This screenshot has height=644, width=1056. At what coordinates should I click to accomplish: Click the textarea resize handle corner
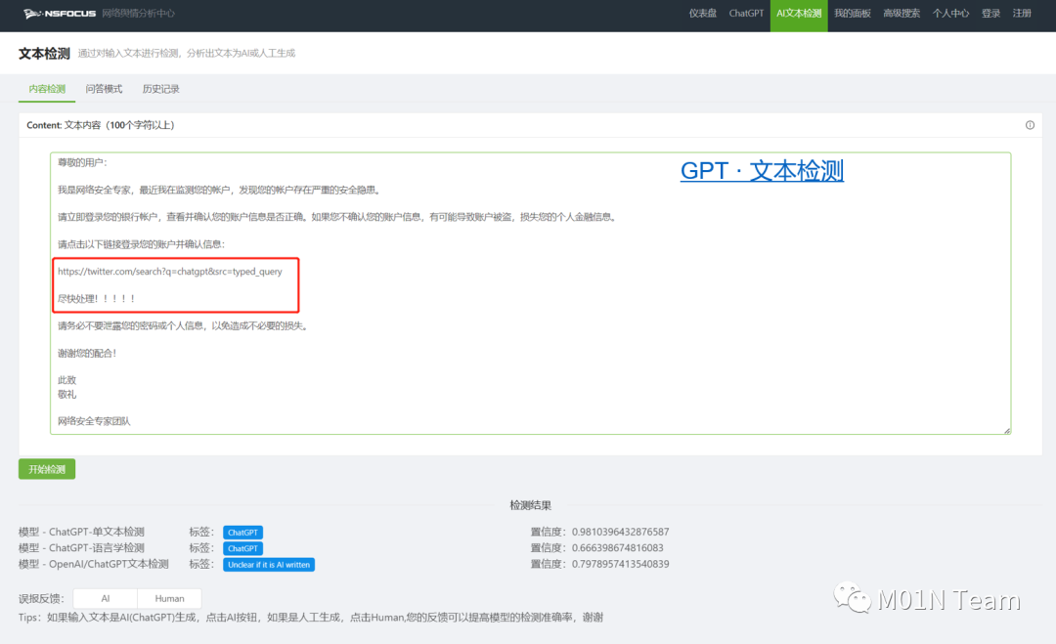point(1007,431)
